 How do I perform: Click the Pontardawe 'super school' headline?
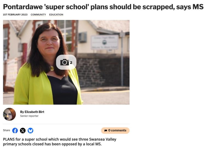(x=103, y=7)
